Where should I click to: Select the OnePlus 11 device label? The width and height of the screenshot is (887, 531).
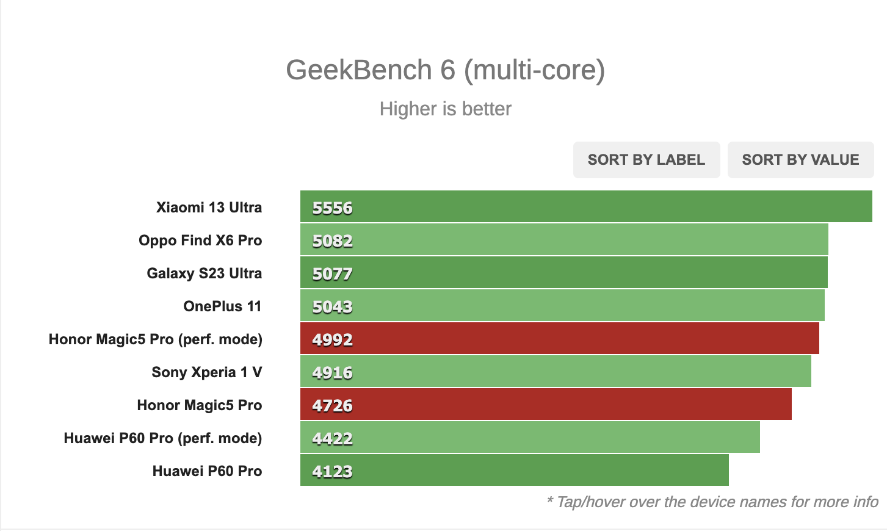(x=222, y=306)
